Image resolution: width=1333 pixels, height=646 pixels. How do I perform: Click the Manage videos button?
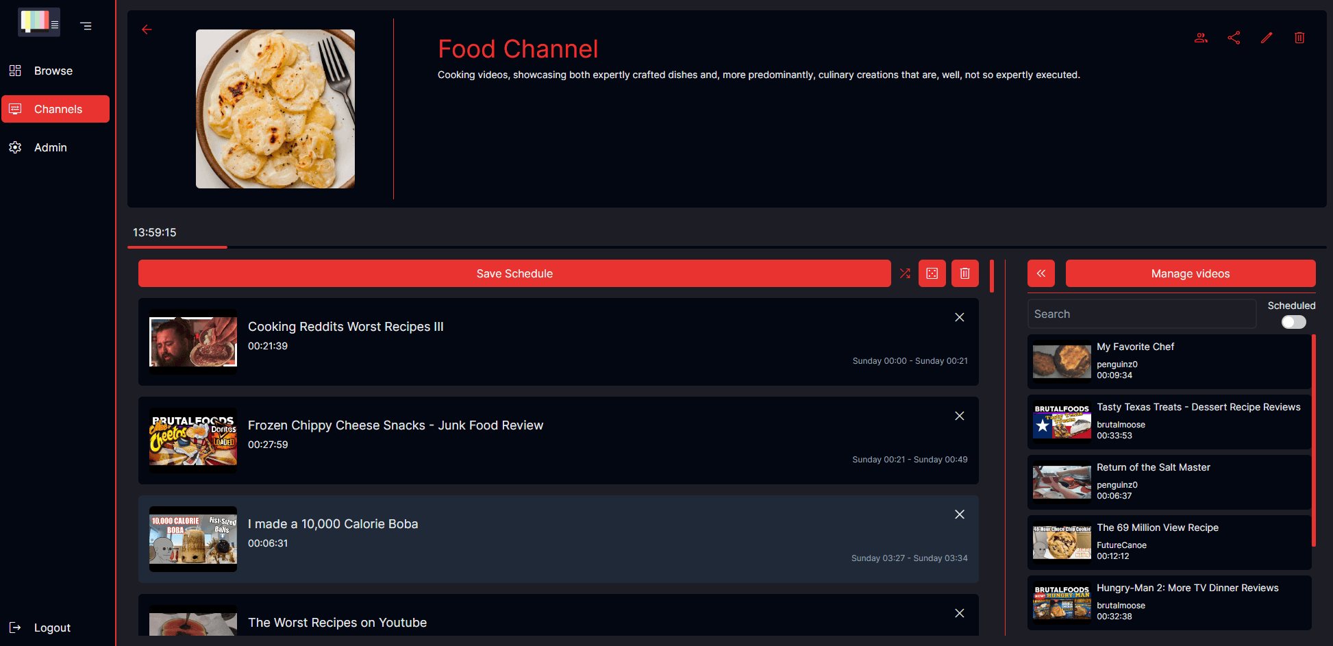click(x=1190, y=273)
